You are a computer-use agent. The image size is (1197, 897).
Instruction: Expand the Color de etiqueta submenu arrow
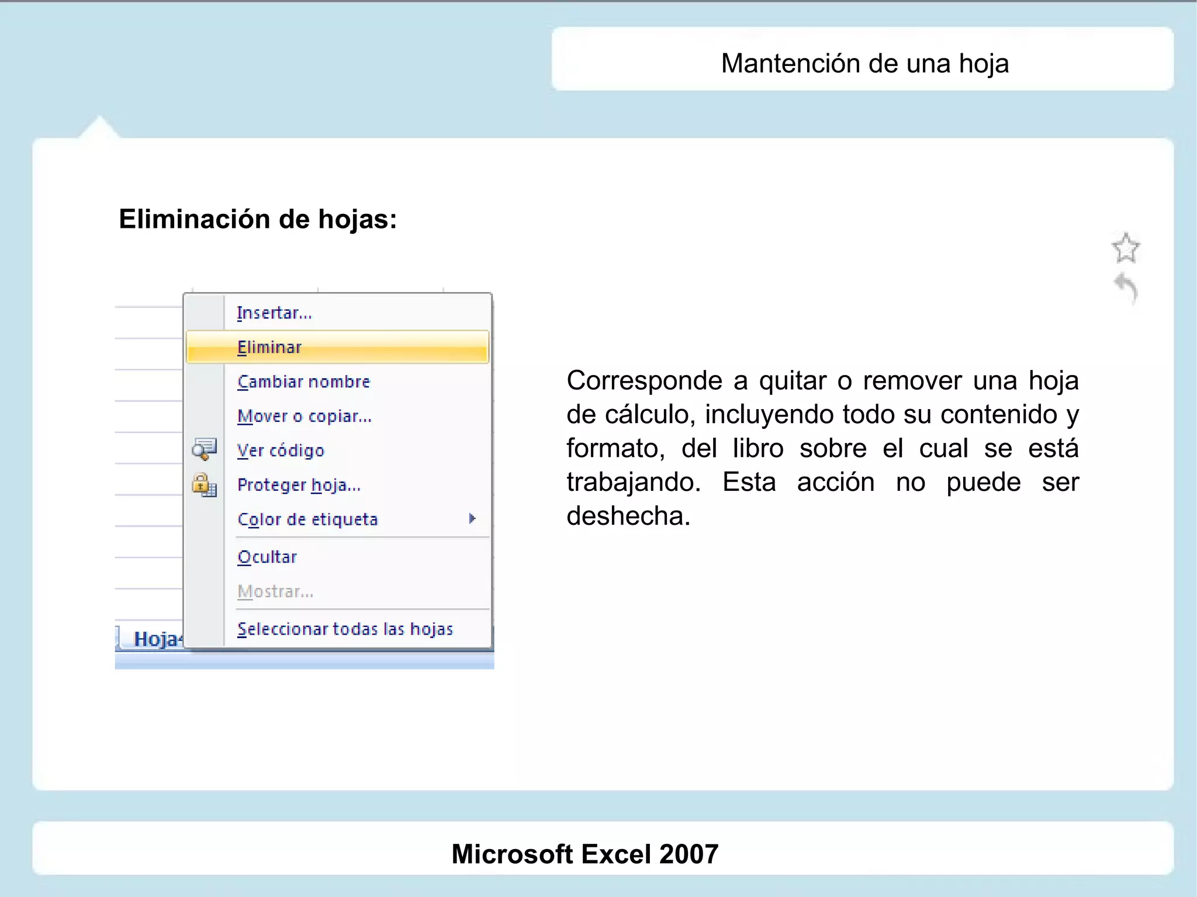coord(472,518)
